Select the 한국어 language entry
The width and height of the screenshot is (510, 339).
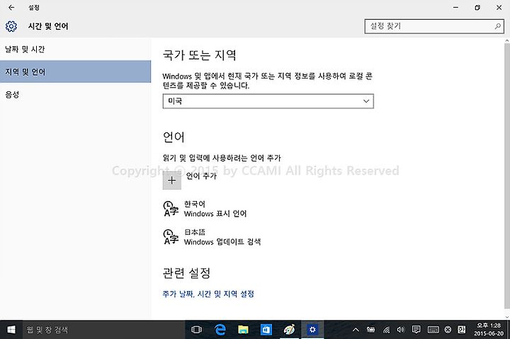pyautogui.click(x=215, y=209)
